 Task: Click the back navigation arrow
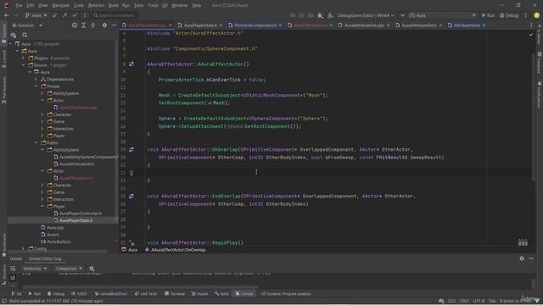tap(7, 15)
